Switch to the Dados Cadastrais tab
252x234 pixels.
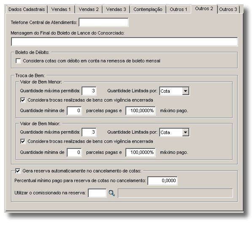(27, 9)
